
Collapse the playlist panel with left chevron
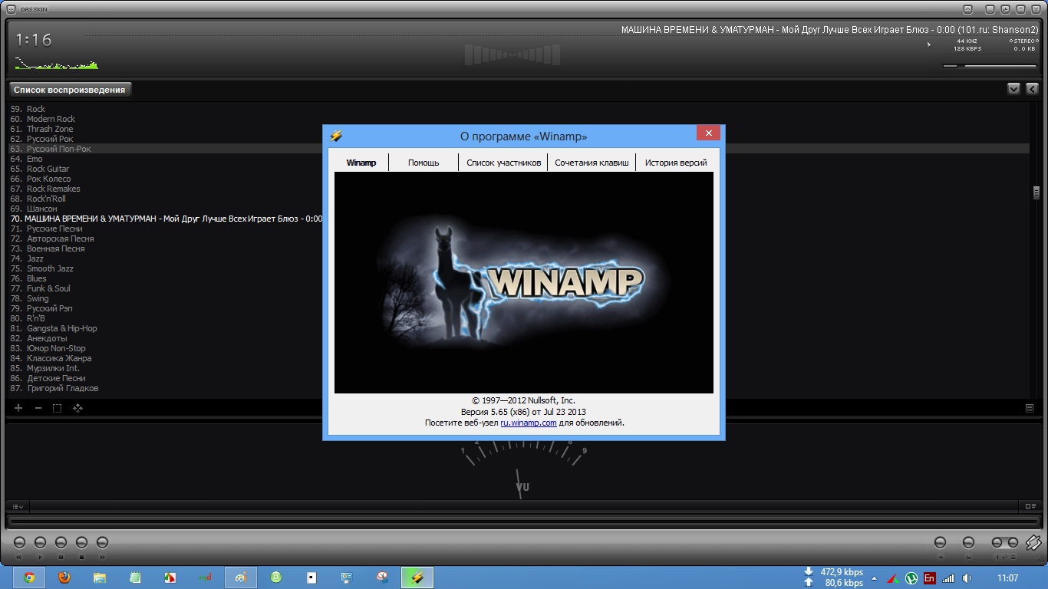(x=1032, y=89)
